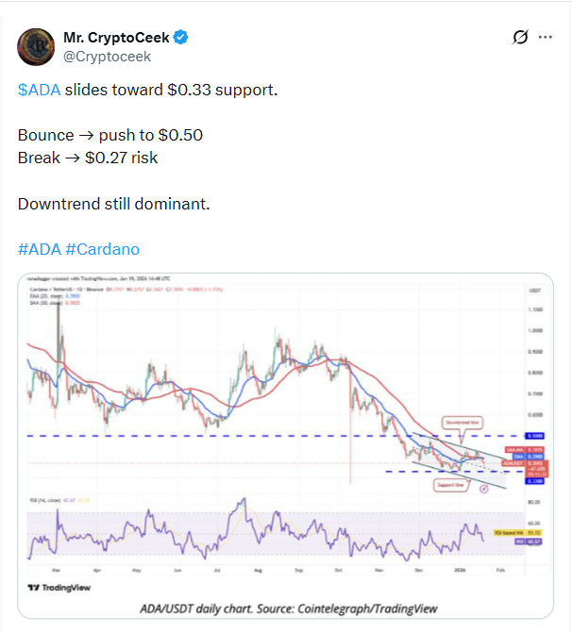Viewport: 572px width, 633px height.
Task: Open the #ADA hashtag
Action: (x=39, y=249)
